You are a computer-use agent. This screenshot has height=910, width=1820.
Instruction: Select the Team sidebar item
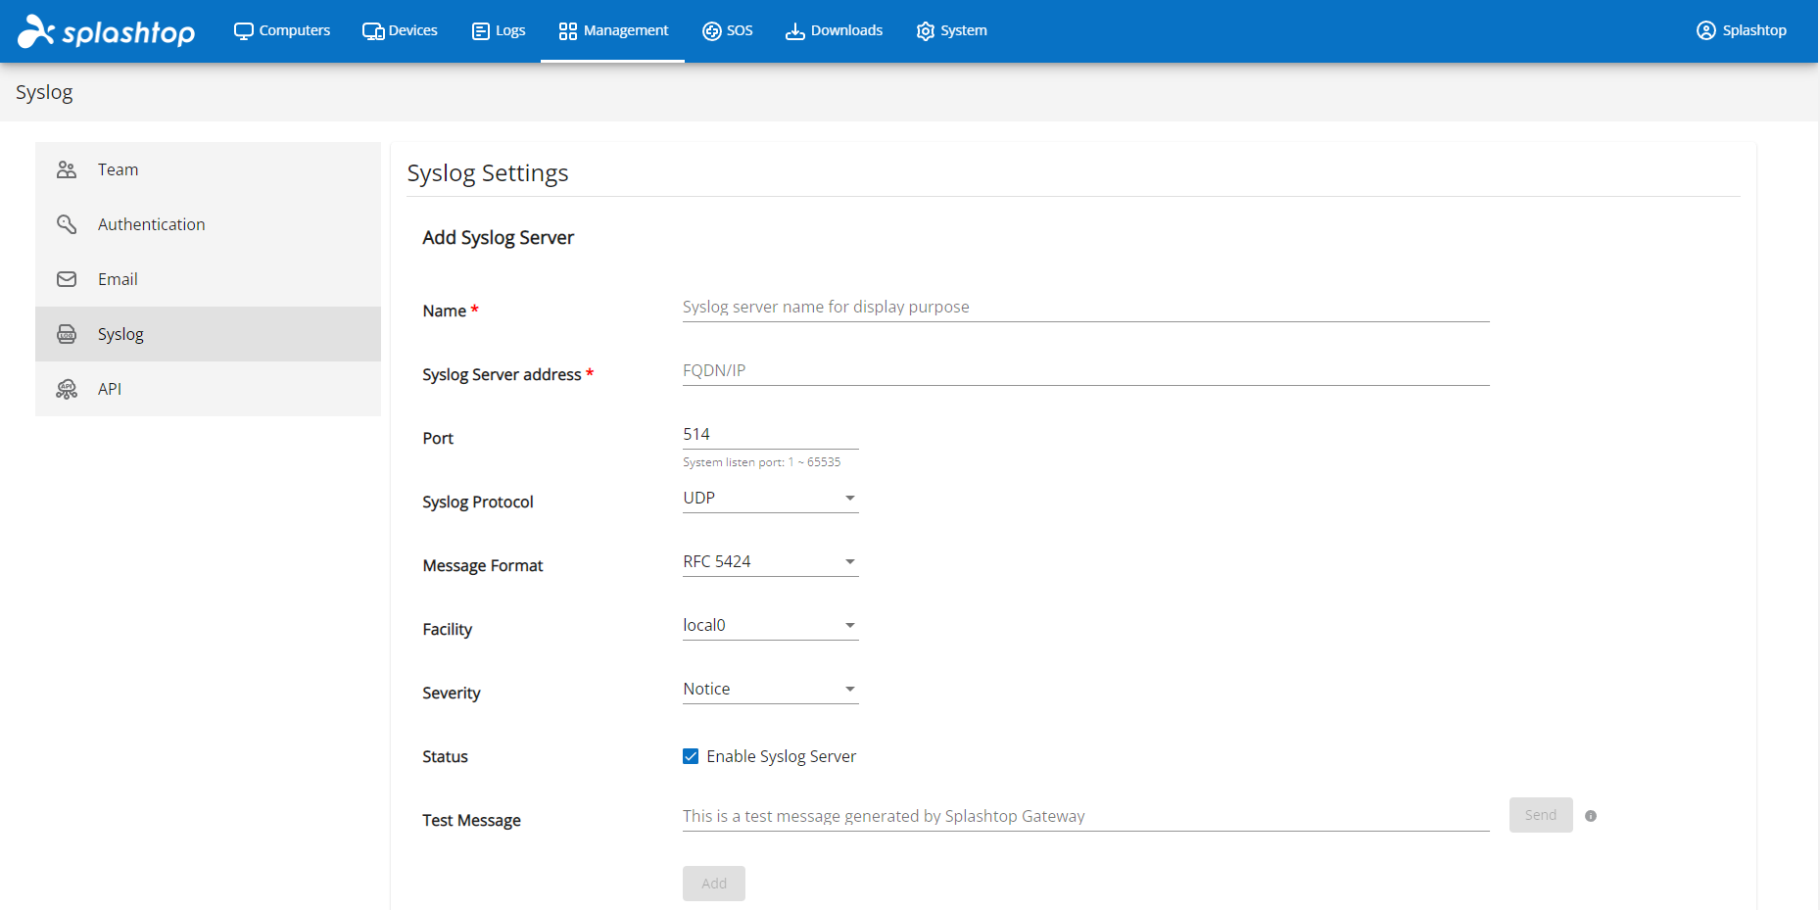[x=118, y=168]
